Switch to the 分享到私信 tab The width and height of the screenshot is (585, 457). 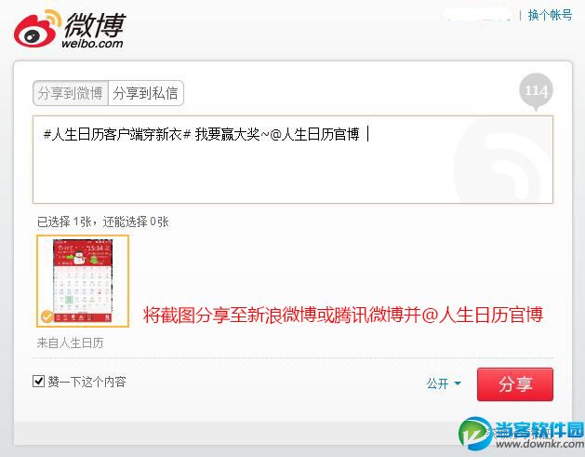pos(146,93)
